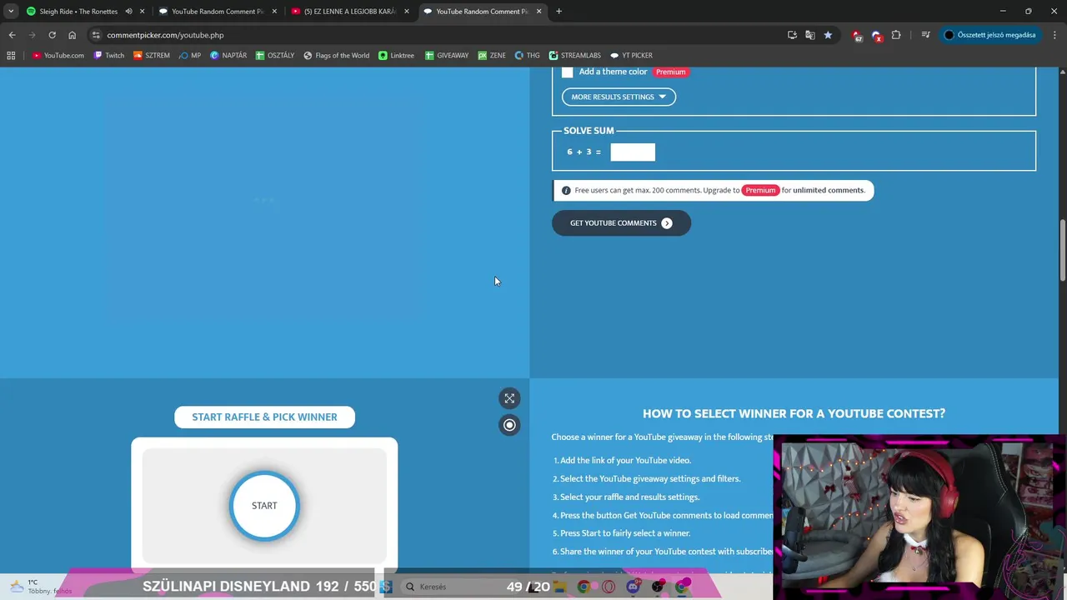
Task: Open a new browser tab
Action: pyautogui.click(x=559, y=12)
